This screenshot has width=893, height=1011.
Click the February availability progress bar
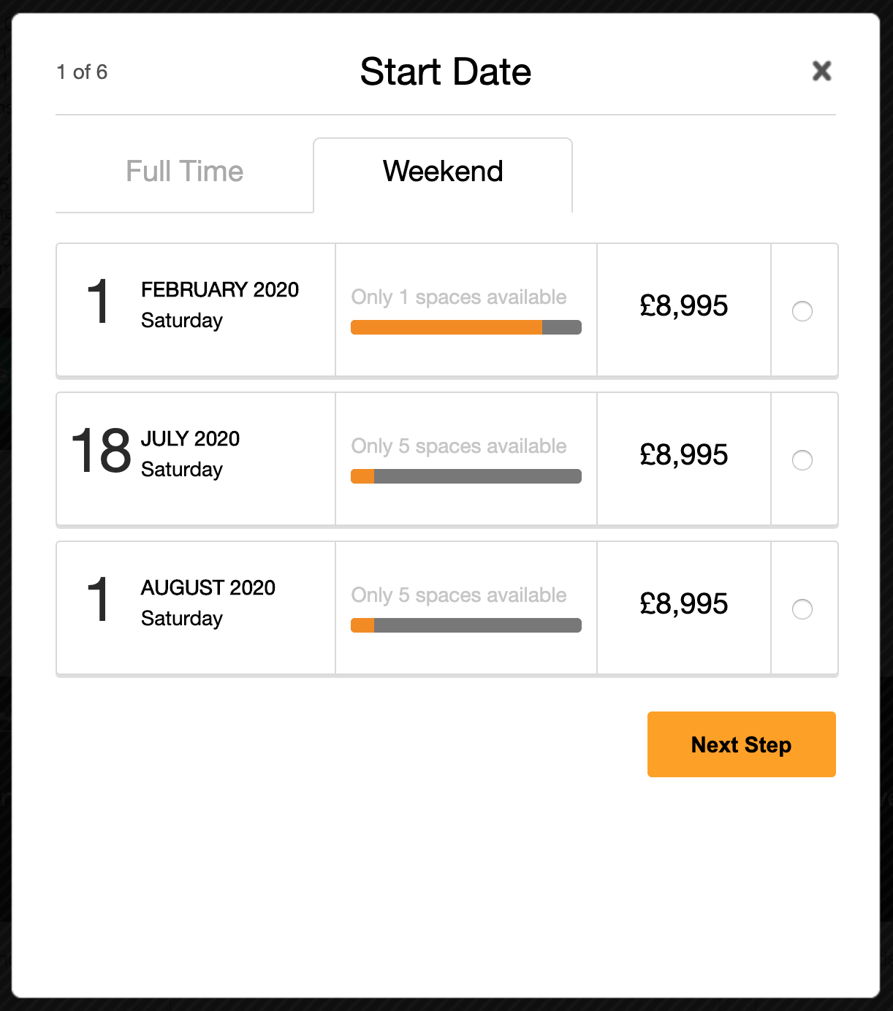point(466,327)
